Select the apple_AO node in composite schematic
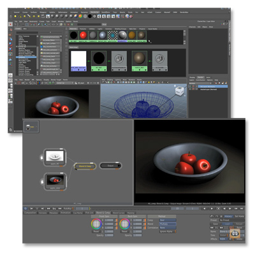The height and width of the screenshot is (255, 255). point(55,157)
